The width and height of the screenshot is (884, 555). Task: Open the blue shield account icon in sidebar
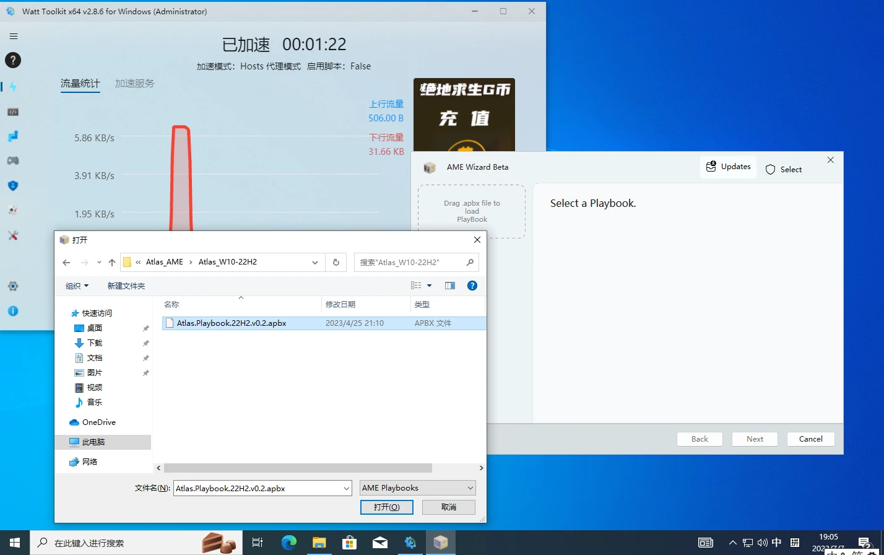(13, 185)
